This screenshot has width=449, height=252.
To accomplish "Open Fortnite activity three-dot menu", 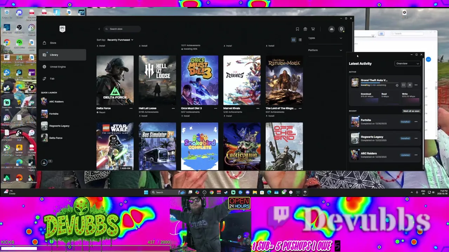I will click(x=416, y=122).
